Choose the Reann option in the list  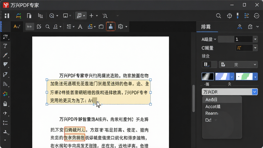[x=222, y=113]
